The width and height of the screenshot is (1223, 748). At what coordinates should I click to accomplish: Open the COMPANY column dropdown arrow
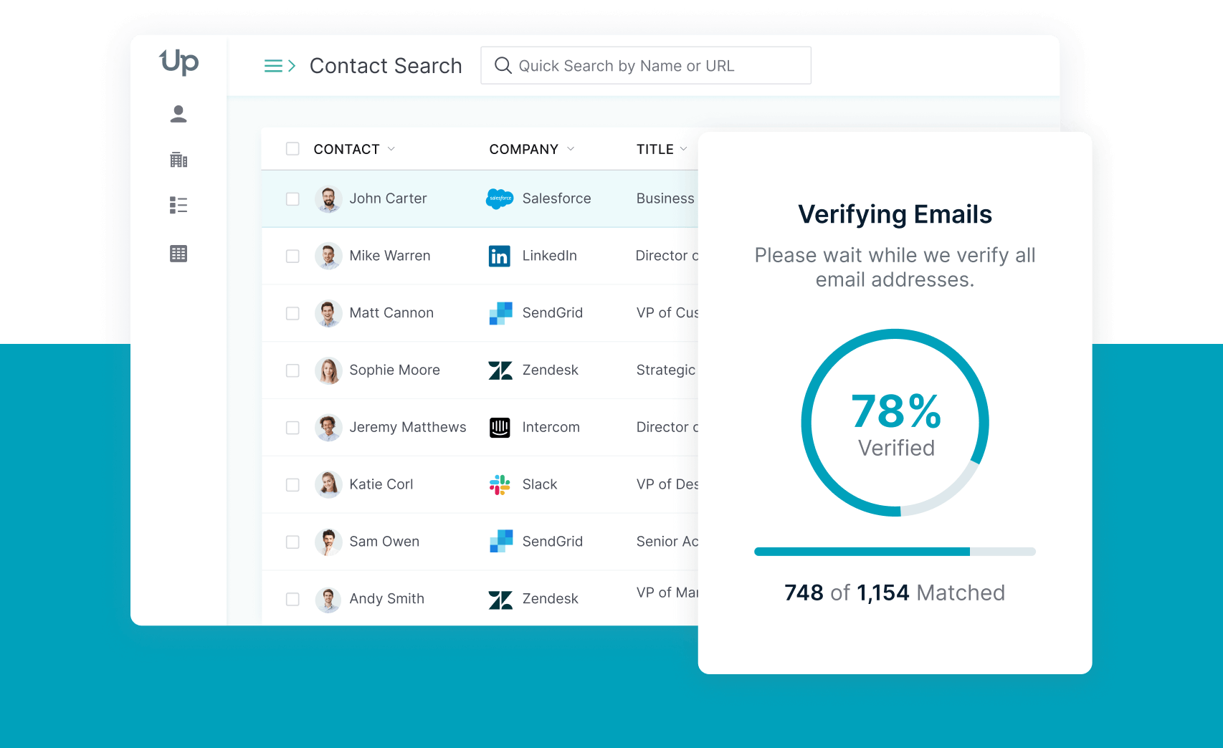coord(571,149)
